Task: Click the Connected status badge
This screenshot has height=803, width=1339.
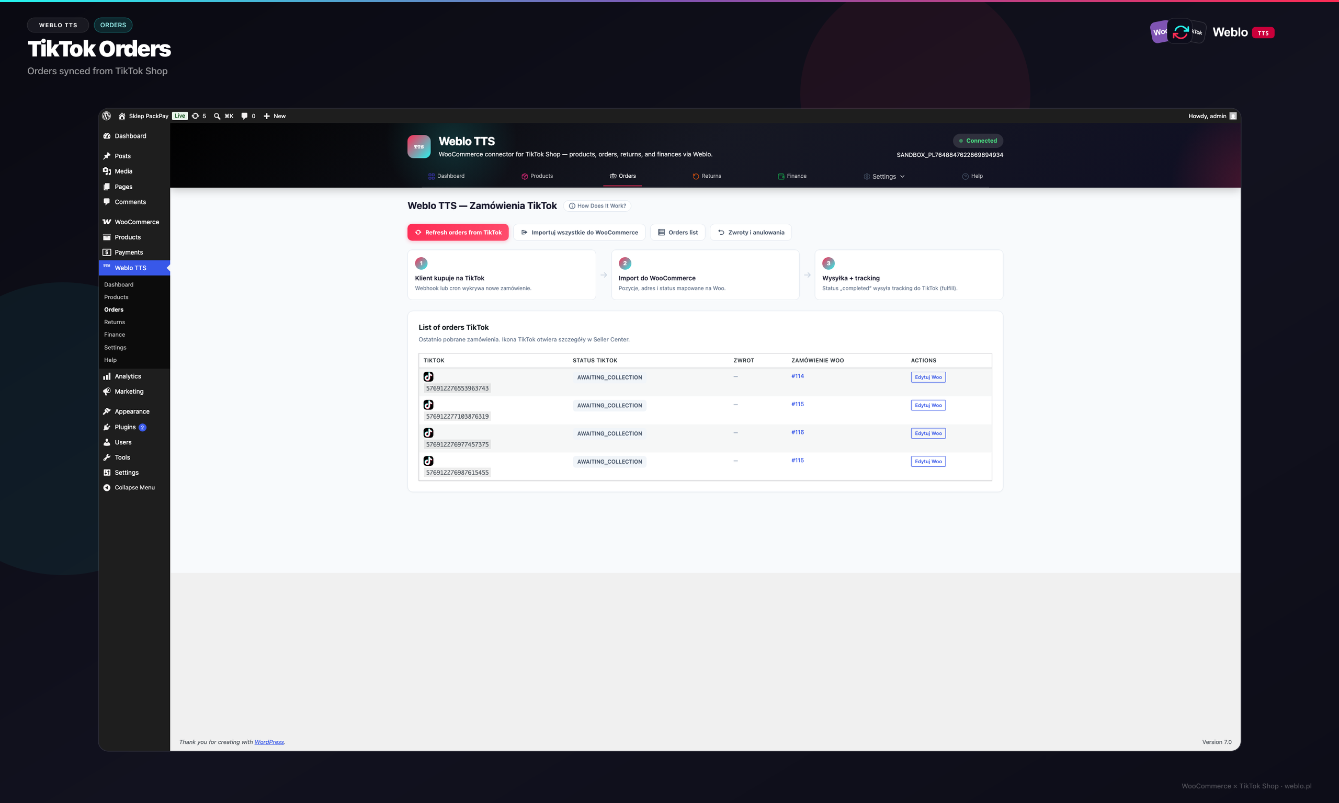Action: 978,141
